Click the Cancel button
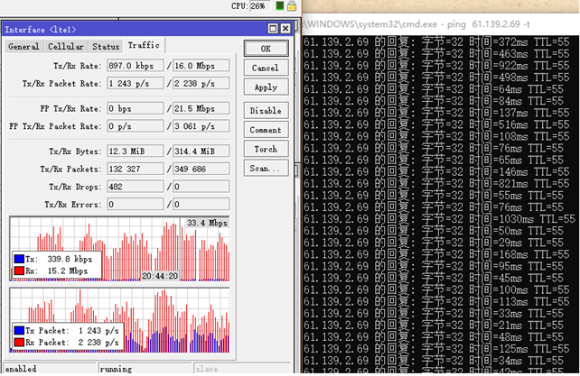Image resolution: width=580 pixels, height=376 pixels. (265, 68)
